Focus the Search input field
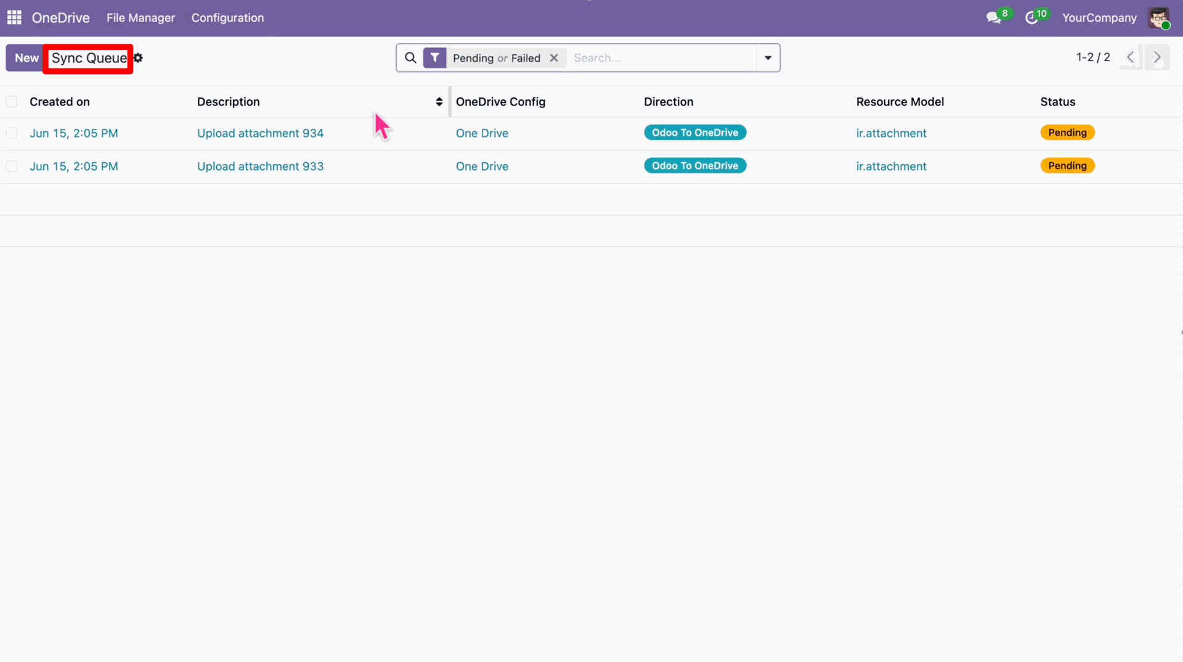Viewport: 1183px width, 662px height. (x=662, y=58)
